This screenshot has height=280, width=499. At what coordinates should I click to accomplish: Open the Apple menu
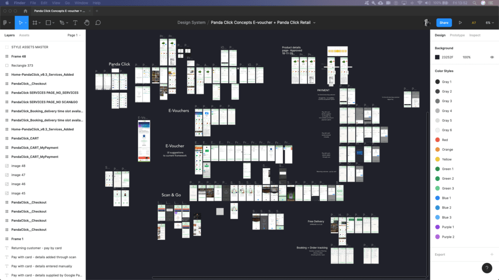pos(7,3)
